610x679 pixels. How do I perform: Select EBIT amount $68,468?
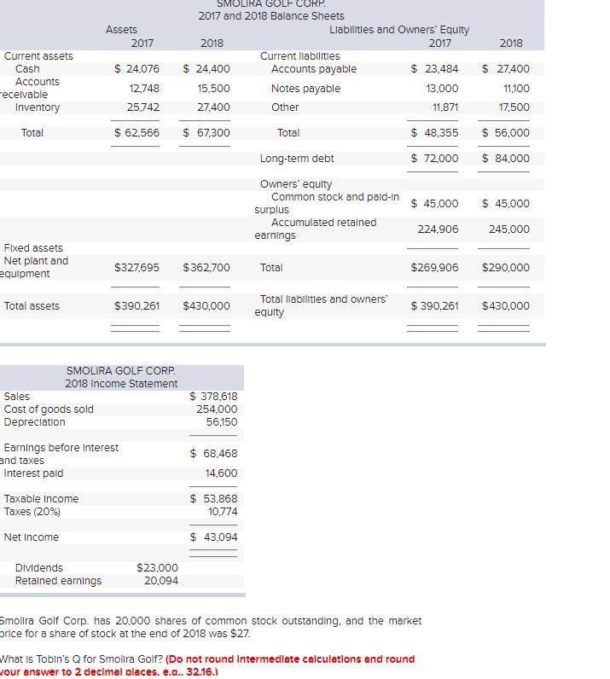(213, 454)
